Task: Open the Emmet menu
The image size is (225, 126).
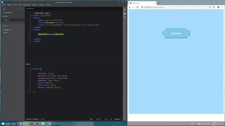Action: click(48, 5)
